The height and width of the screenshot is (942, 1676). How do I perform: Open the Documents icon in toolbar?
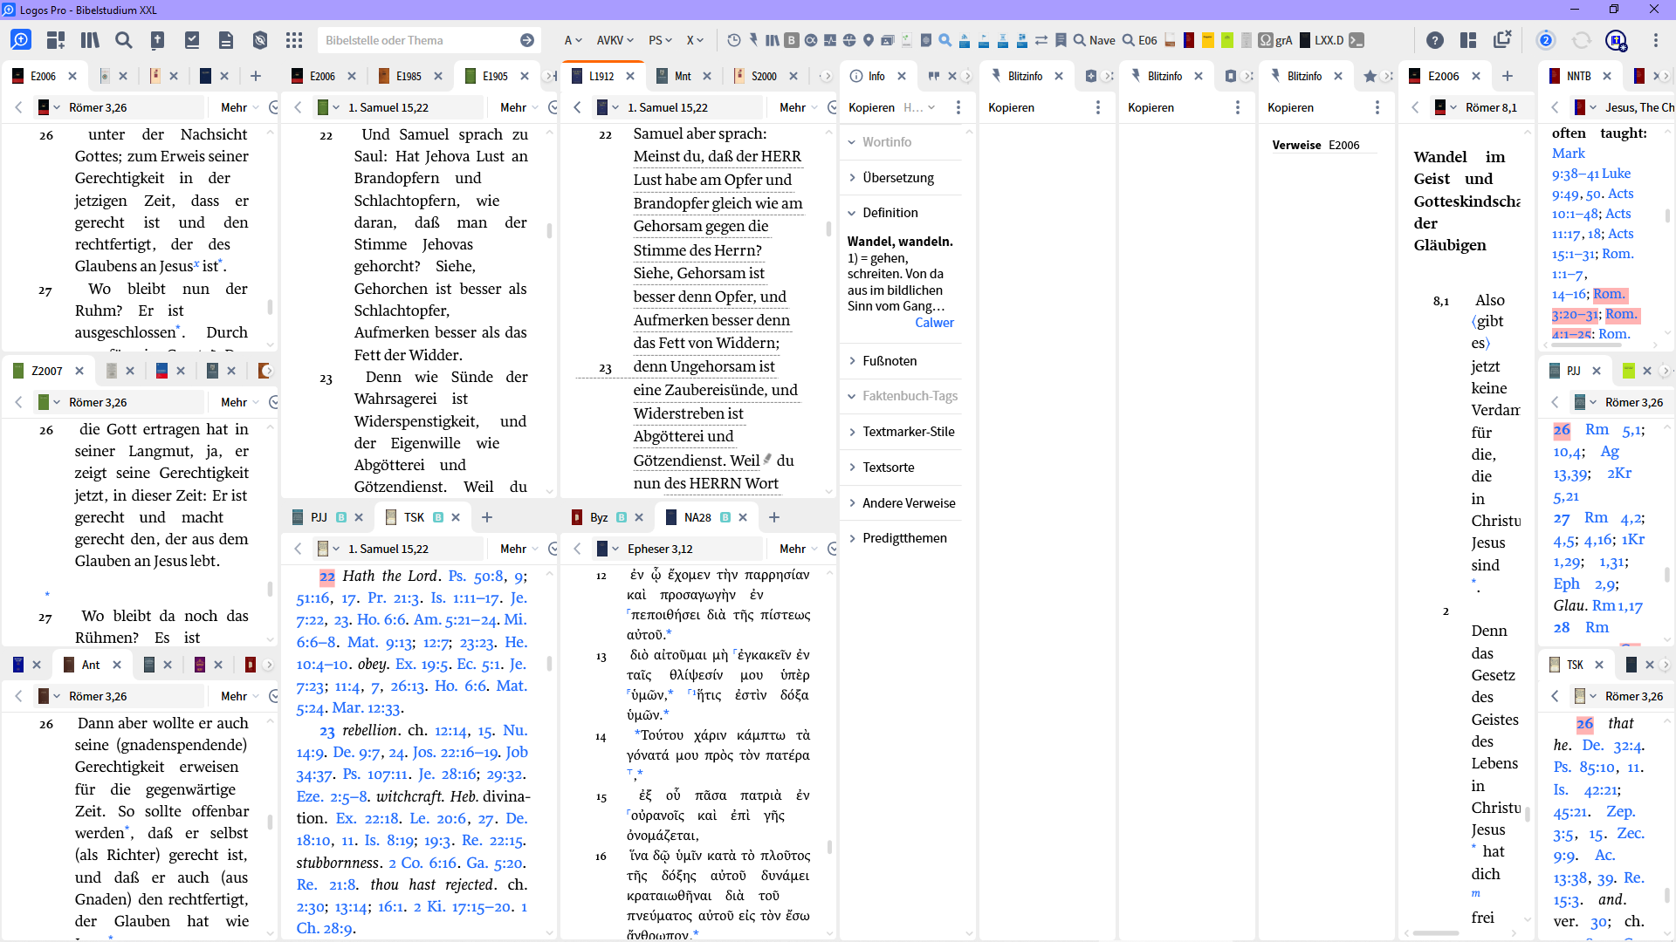[x=226, y=40]
